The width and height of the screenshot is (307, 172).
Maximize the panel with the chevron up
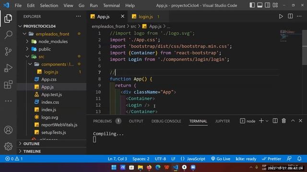point(293,121)
